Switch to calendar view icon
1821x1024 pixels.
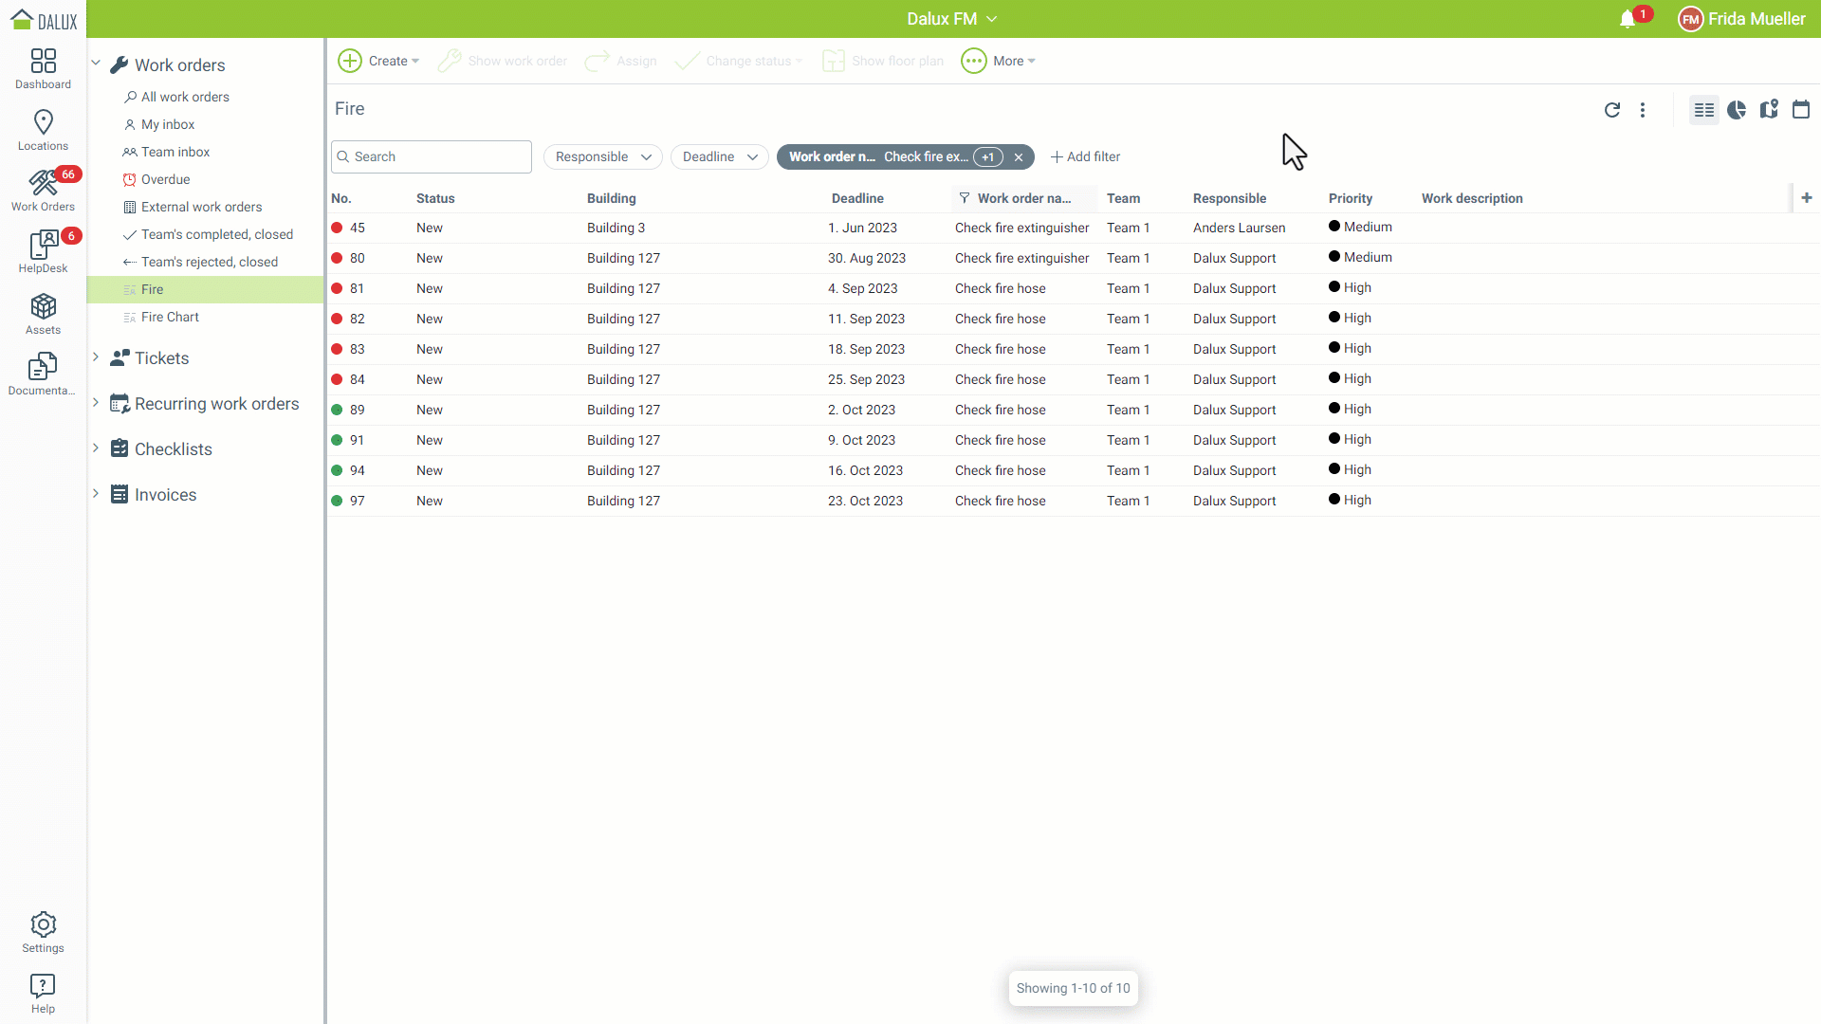pos(1801,110)
